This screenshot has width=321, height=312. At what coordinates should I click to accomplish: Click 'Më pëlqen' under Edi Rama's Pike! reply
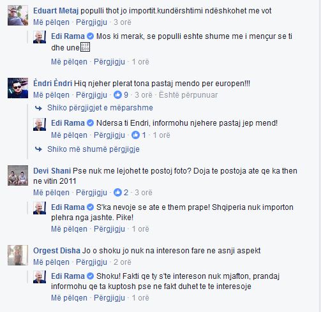coord(69,229)
